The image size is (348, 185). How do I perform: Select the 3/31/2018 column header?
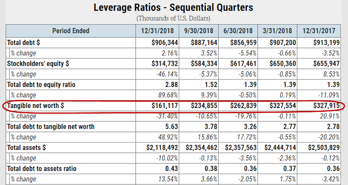tap(277, 31)
